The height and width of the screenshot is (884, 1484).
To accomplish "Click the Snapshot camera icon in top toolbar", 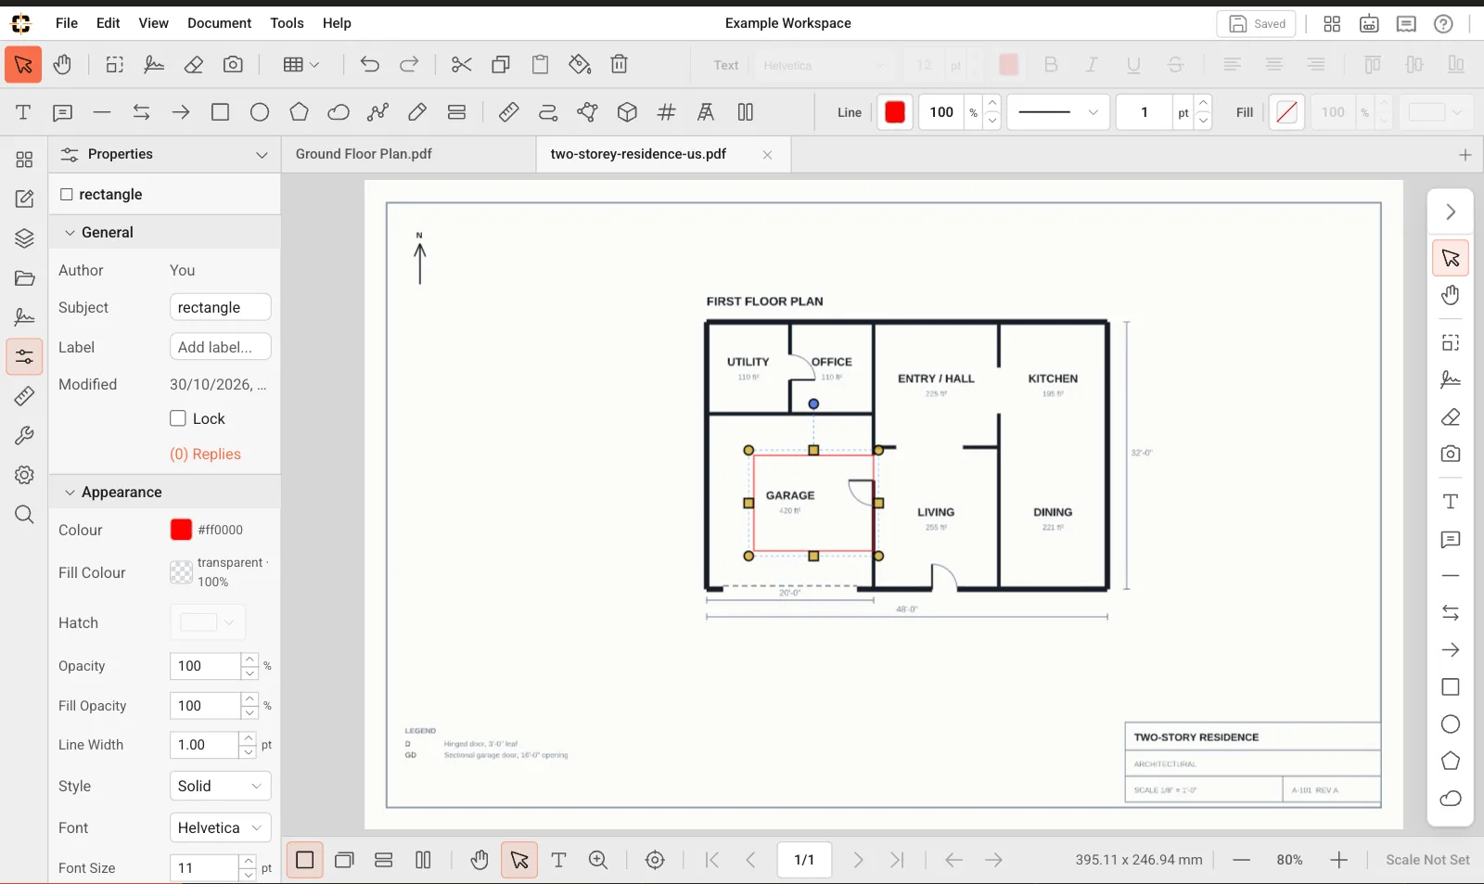I will click(x=233, y=65).
